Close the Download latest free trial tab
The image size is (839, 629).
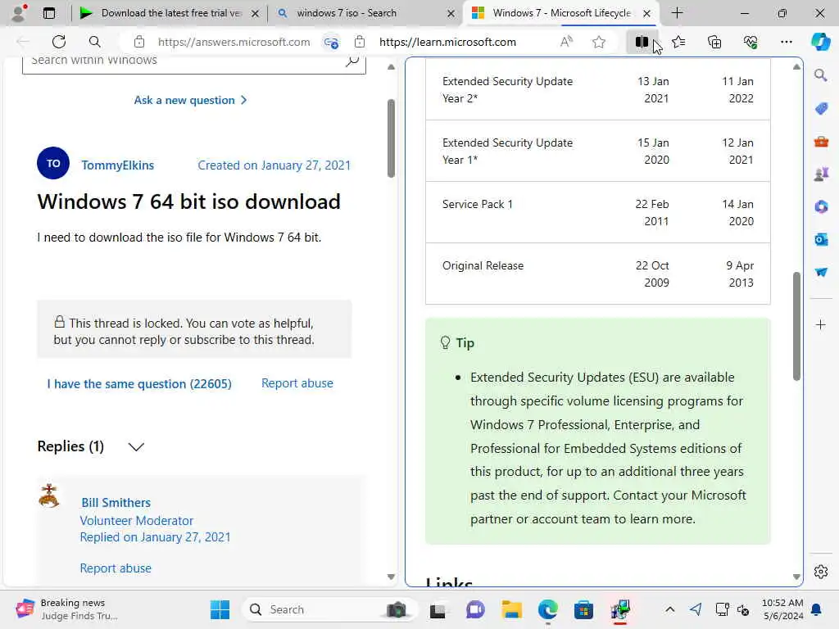[x=256, y=13]
